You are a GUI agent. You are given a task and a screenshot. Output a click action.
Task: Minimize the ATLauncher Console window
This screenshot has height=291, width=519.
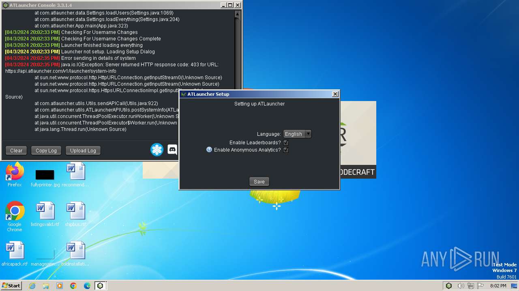point(223,5)
